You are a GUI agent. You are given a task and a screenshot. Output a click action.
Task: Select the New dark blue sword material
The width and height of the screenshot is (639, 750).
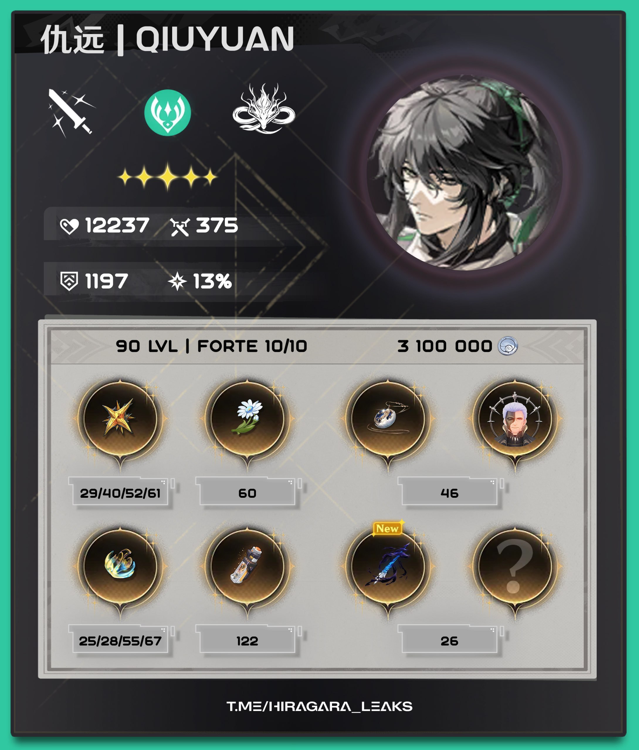pos(388,566)
